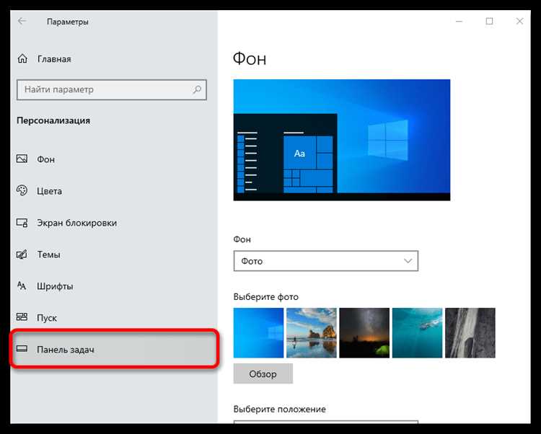Click the Темы brush icon
Viewport: 541px width, 434px height.
click(22, 254)
